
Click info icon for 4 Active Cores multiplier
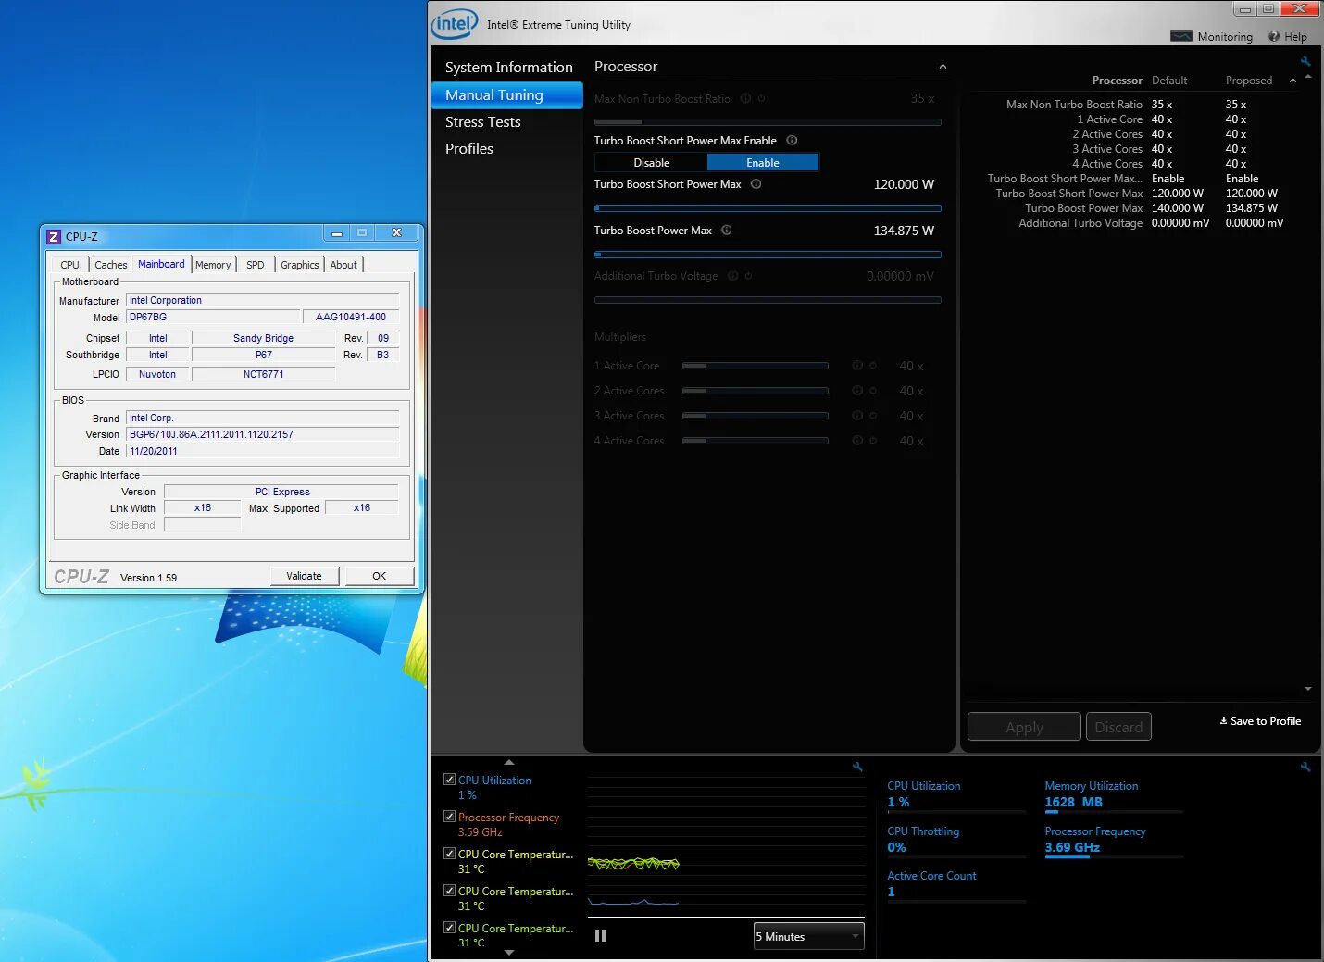(x=857, y=441)
